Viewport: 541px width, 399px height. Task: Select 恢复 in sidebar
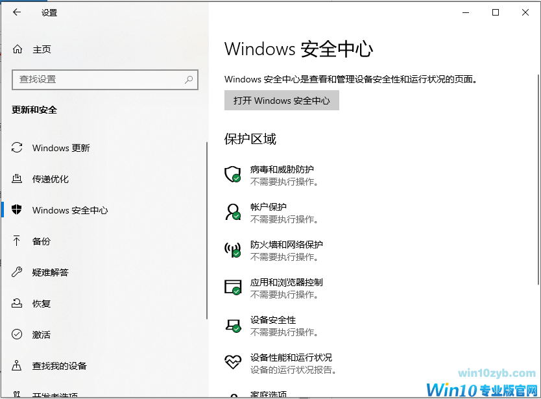tap(41, 304)
